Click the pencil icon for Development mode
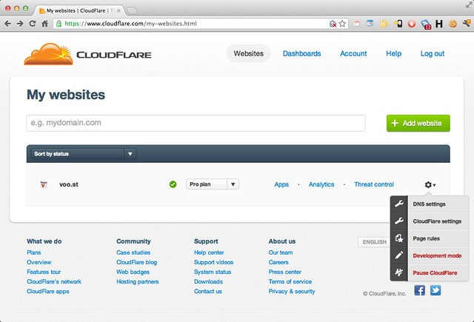The width and height of the screenshot is (474, 322). [399, 255]
